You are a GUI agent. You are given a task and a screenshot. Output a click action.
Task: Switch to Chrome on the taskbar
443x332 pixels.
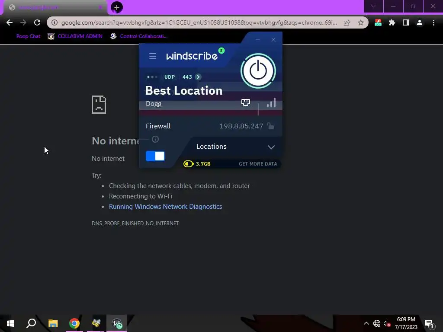[x=74, y=323]
